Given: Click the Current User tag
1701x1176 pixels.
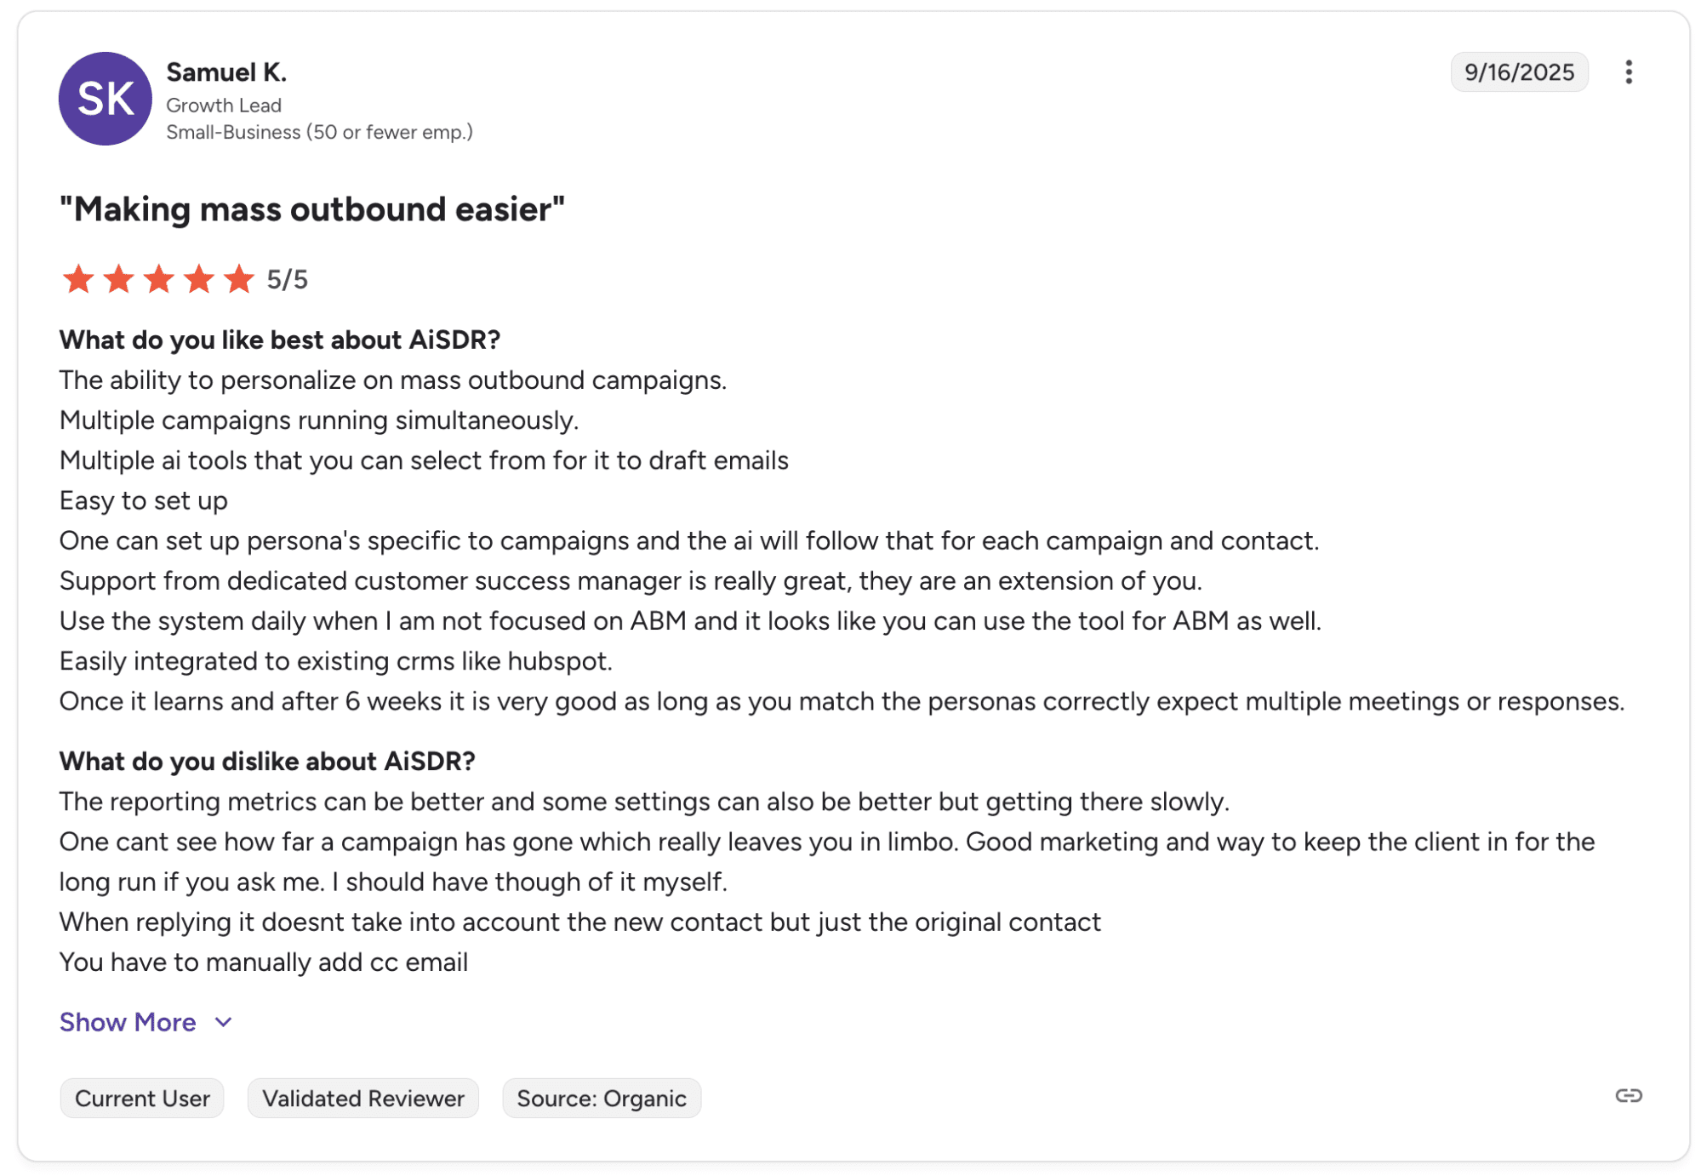Looking at the screenshot, I should 142,1098.
